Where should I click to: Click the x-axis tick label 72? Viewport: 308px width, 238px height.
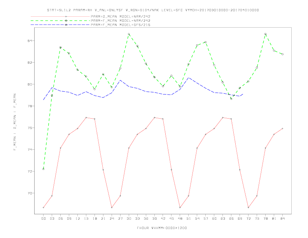pyautogui.click(x=248, y=219)
